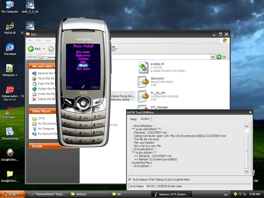The height and width of the screenshot is (198, 264).
Task: Click on-screen keyboard icon in taskbar
Action: coord(226,194)
